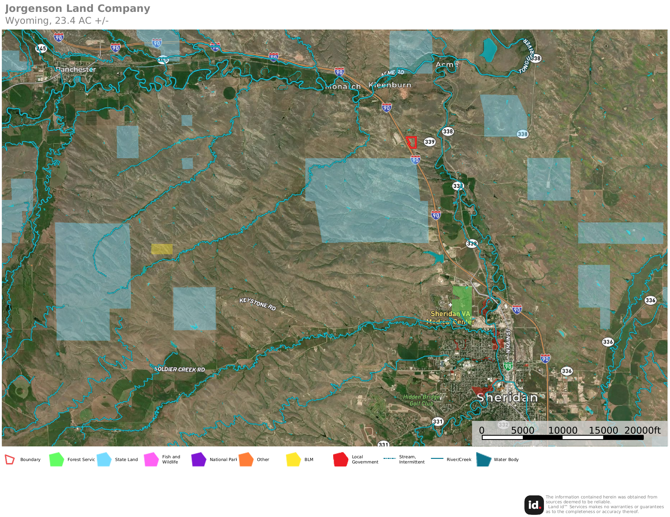Click the Land id logo icon
The height and width of the screenshot is (517, 670).
pos(534,505)
